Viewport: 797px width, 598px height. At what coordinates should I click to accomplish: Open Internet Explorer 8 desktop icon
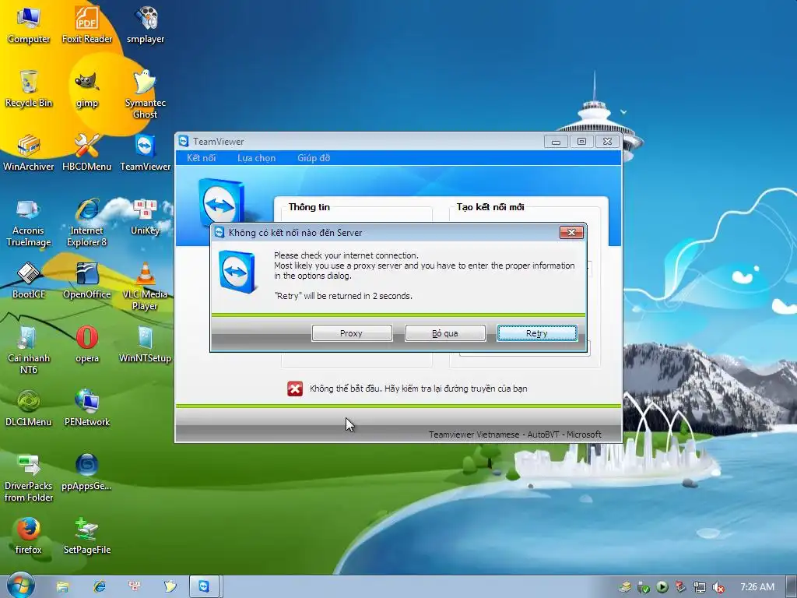point(87,223)
